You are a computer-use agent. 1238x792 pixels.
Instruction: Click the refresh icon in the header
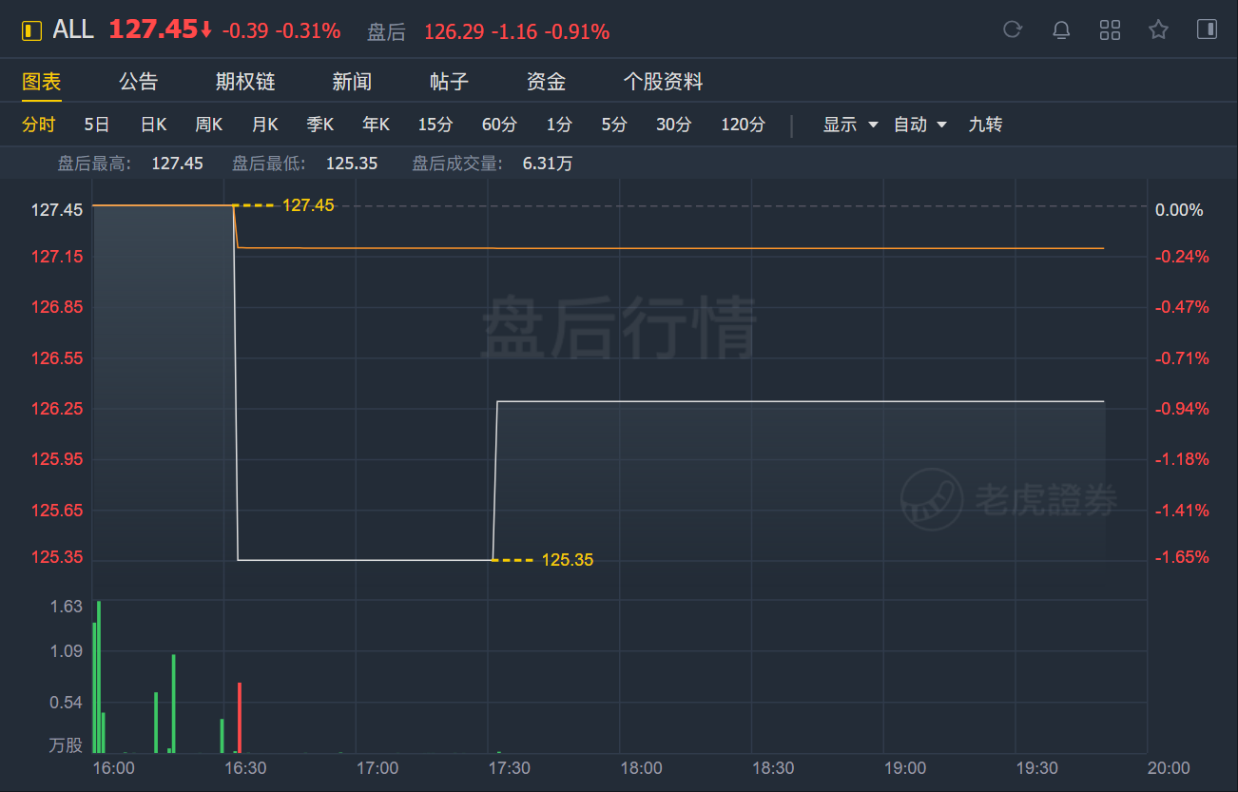click(1012, 29)
